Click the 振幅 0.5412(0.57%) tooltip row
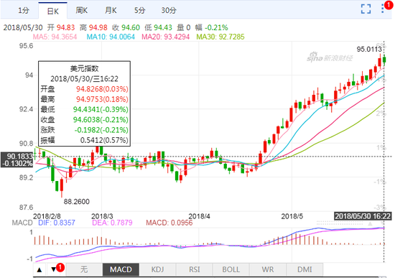 [x=85, y=140]
